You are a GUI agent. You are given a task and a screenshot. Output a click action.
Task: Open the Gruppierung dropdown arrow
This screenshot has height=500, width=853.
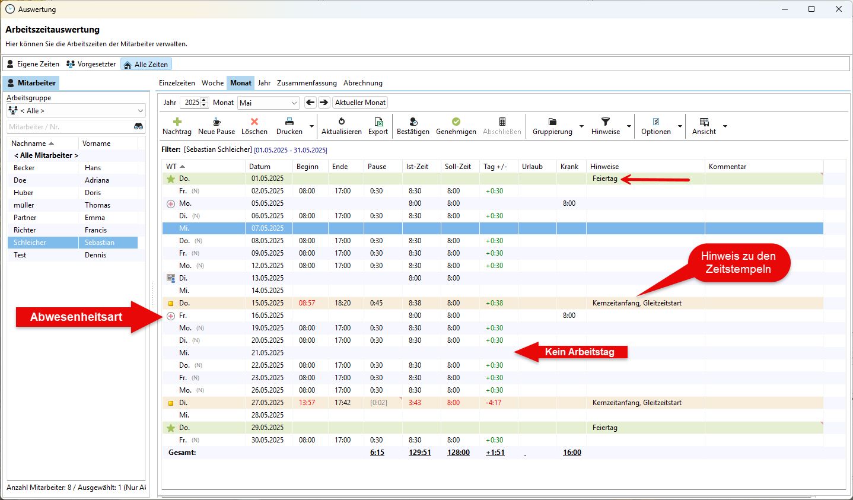(x=581, y=126)
